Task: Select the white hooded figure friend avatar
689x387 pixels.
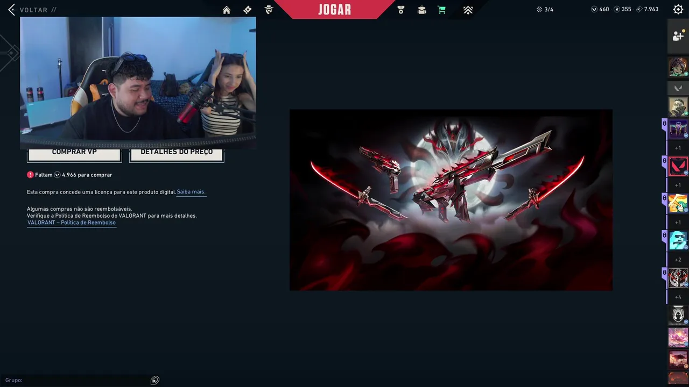Action: (678, 315)
